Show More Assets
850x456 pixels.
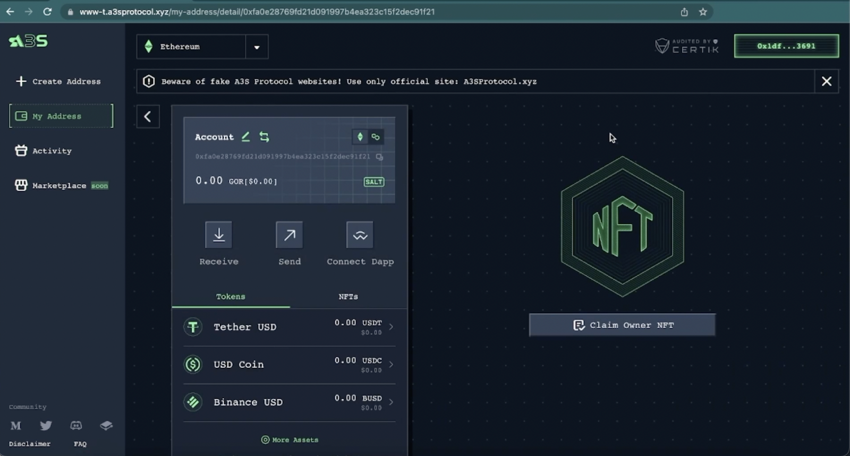click(290, 440)
